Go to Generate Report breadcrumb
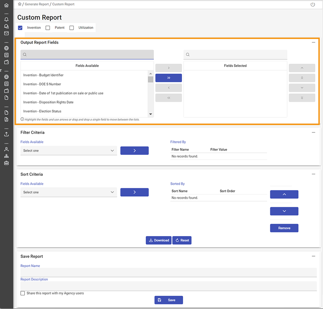This screenshot has height=309, width=323. pyautogui.click(x=37, y=4)
